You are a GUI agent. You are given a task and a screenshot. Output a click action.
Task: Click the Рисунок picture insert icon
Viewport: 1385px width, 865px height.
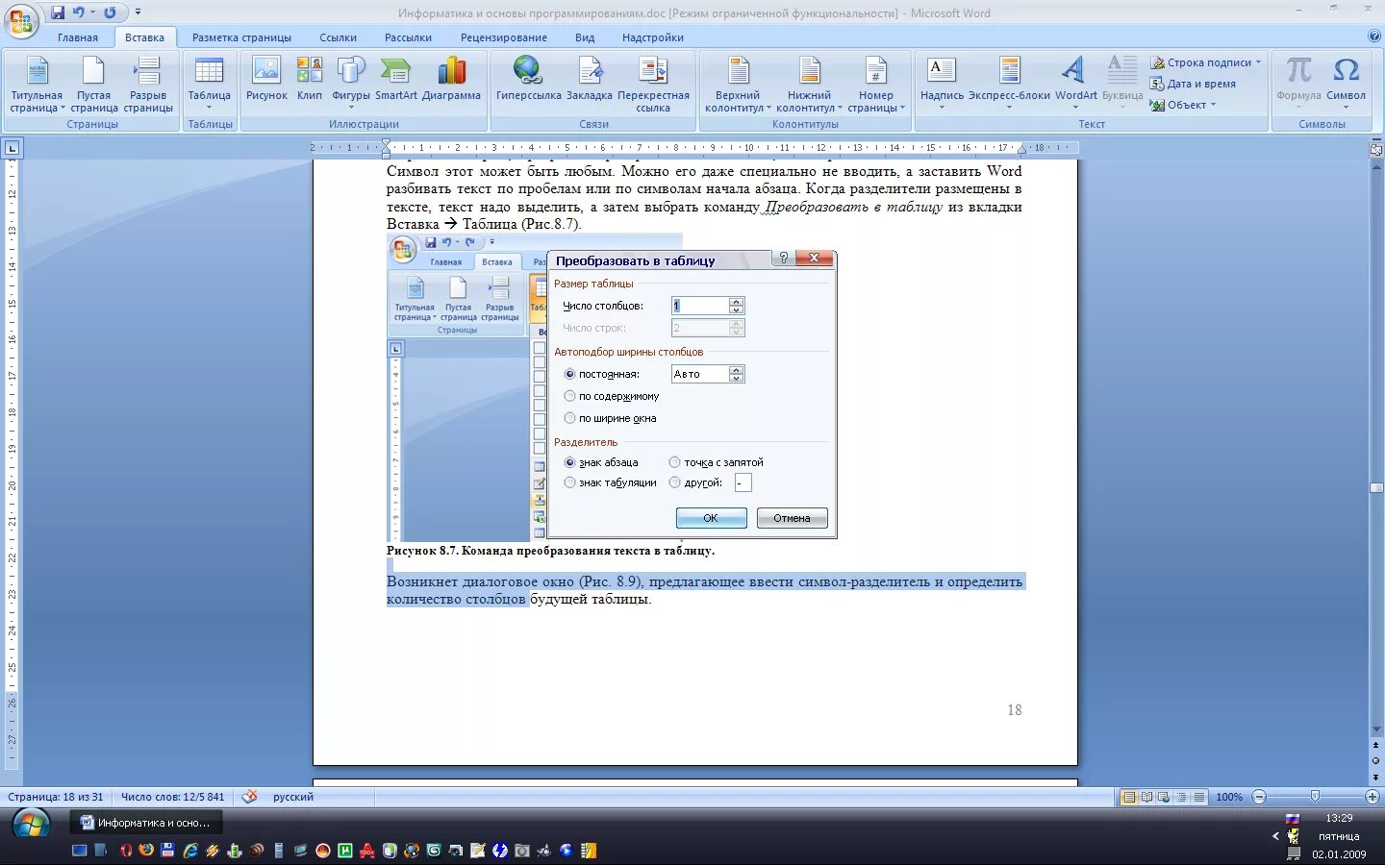click(266, 79)
